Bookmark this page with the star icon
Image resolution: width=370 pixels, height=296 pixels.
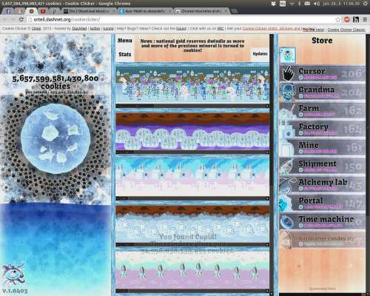(x=338, y=19)
